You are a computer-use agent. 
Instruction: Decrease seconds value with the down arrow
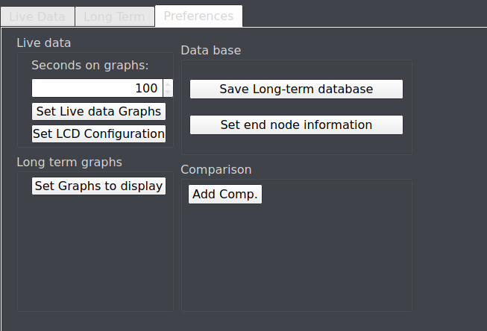[x=168, y=92]
